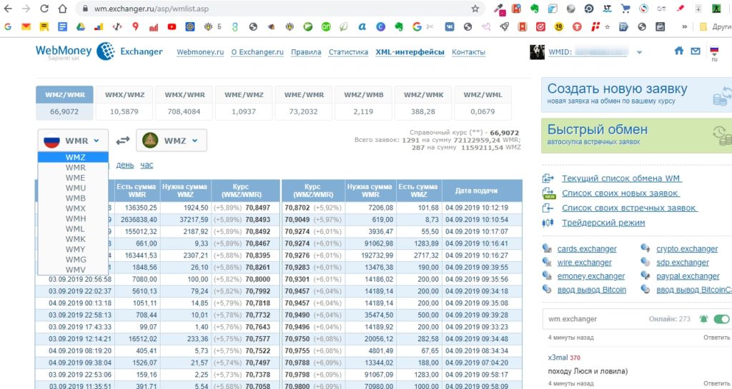Screen dimensions: 732x389
Task: Open the Трейдерский режим link
Action: click(603, 223)
